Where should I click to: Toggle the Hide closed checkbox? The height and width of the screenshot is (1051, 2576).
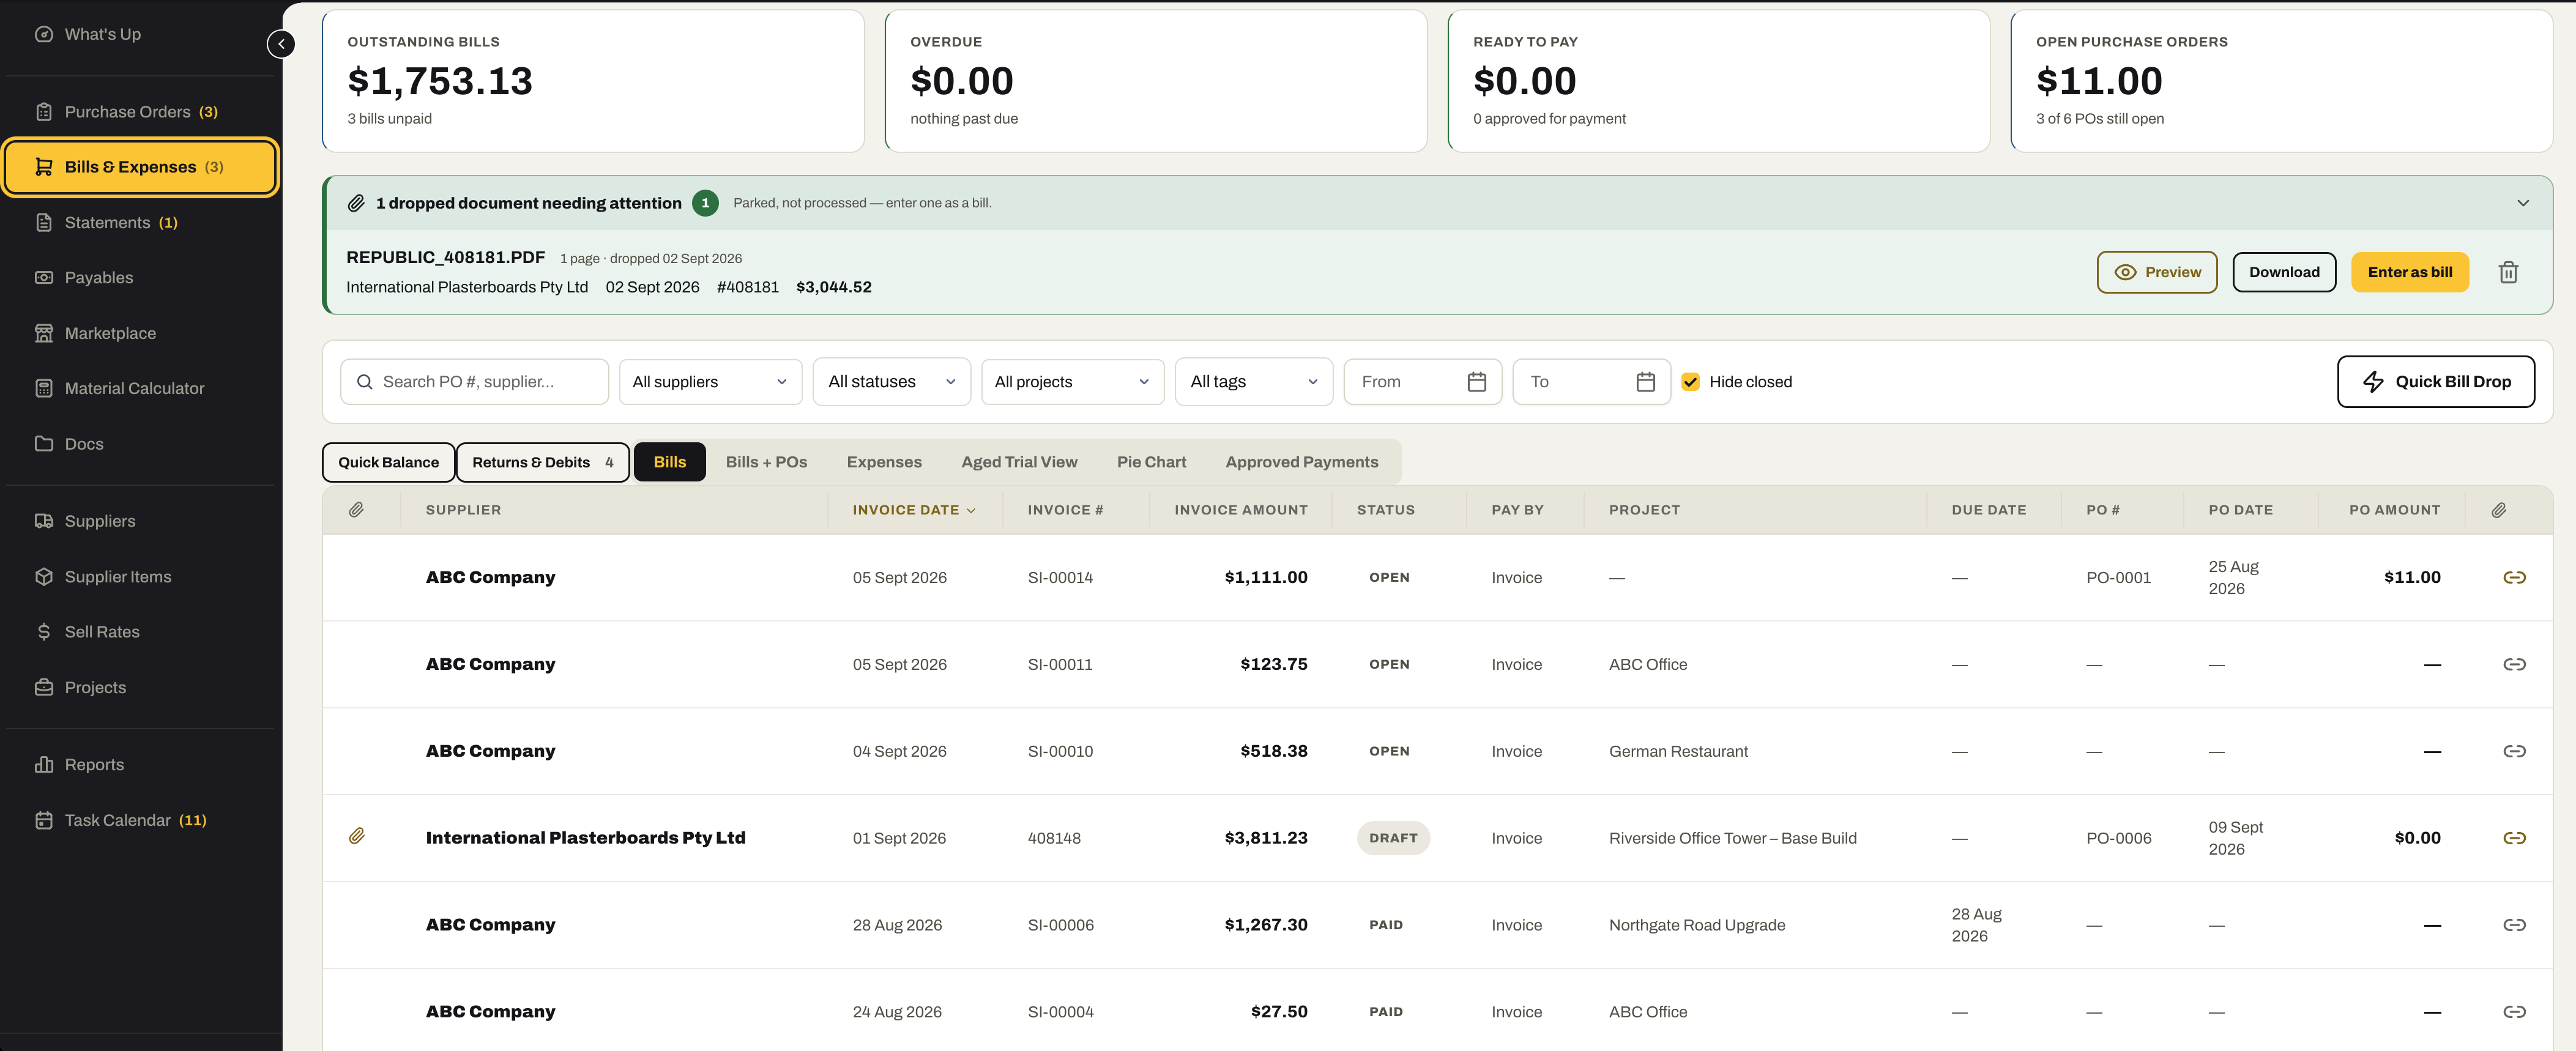click(1691, 382)
